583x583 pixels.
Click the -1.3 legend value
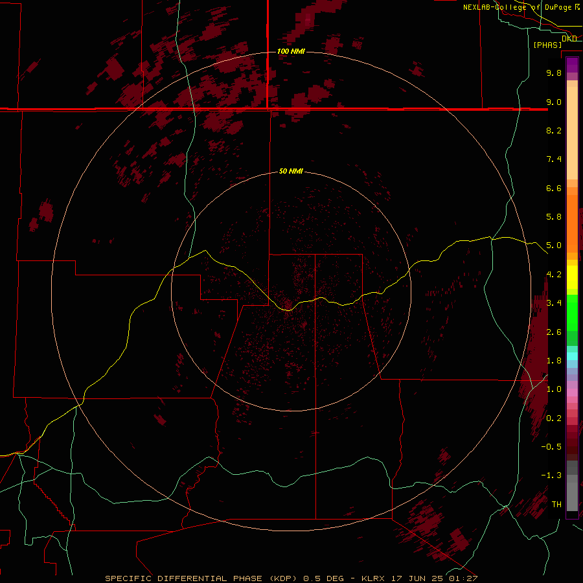click(551, 475)
